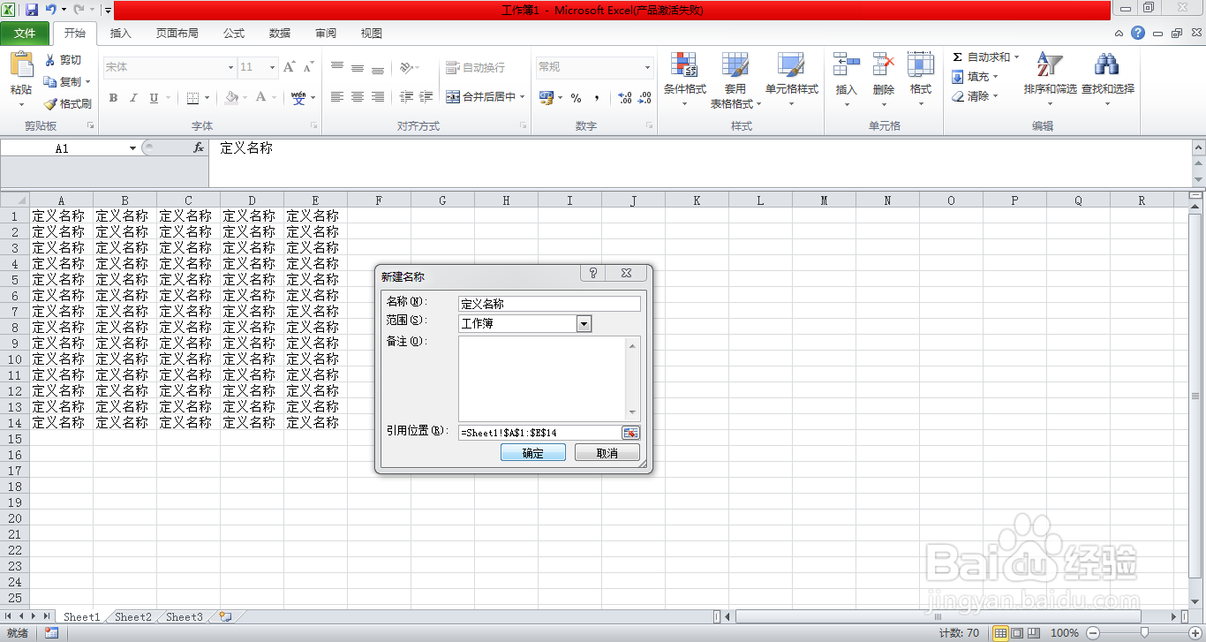Click the Undo arrow icon

51,10
